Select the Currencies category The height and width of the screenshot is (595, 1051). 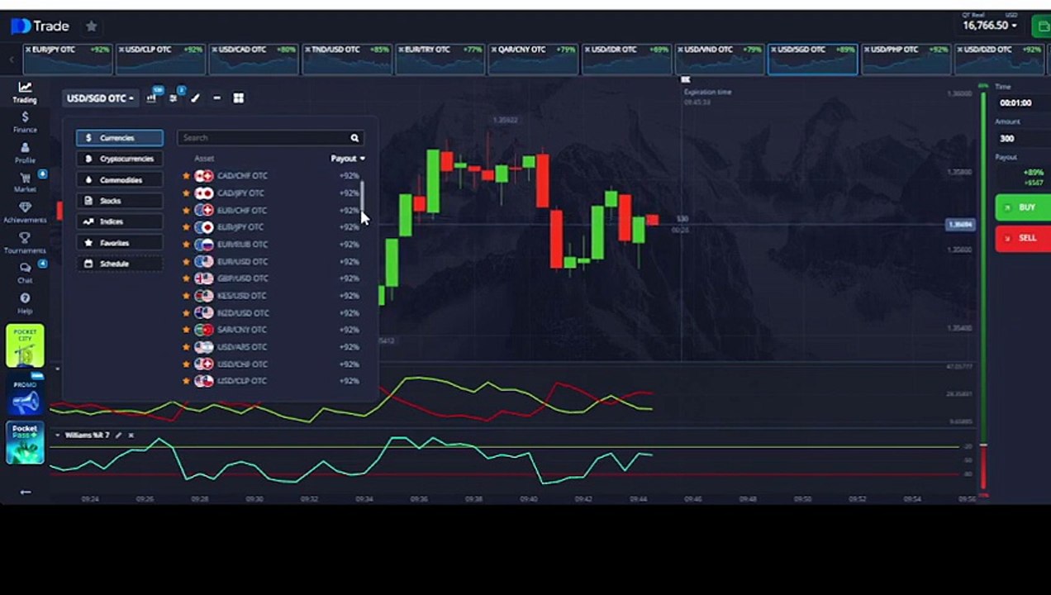tap(120, 138)
